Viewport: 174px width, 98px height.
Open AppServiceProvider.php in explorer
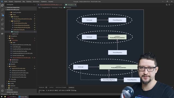point(18,68)
